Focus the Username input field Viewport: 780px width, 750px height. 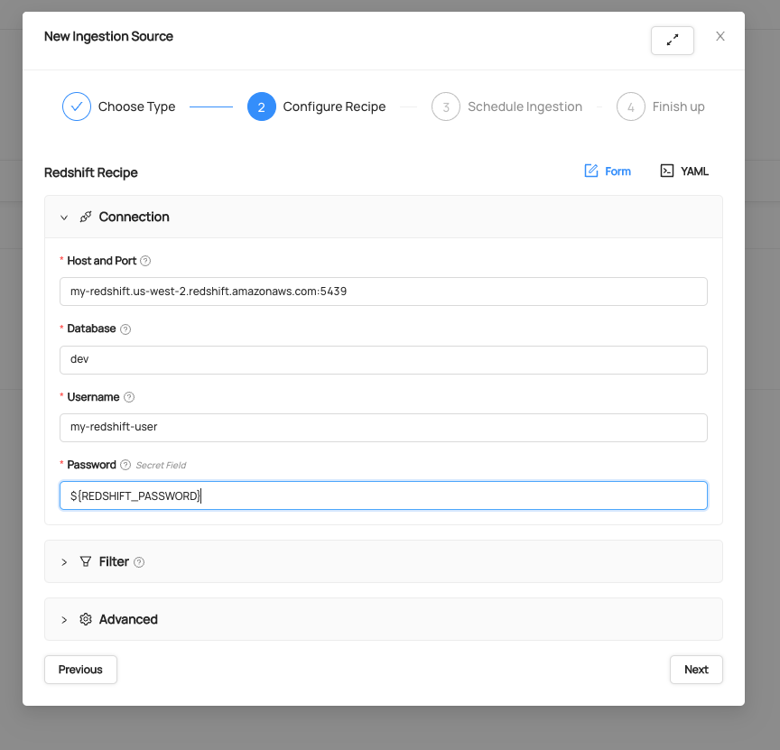click(x=384, y=427)
